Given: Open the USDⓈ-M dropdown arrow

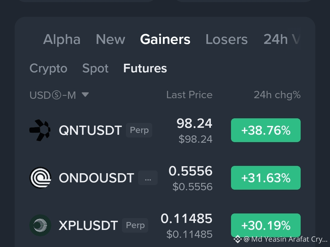Looking at the screenshot, I should coord(85,95).
